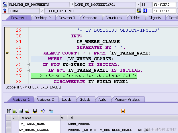Click the WHERE (LV_WHERE_CLAUSE) code line
Screen dimensions: 178x133
coord(82,59)
